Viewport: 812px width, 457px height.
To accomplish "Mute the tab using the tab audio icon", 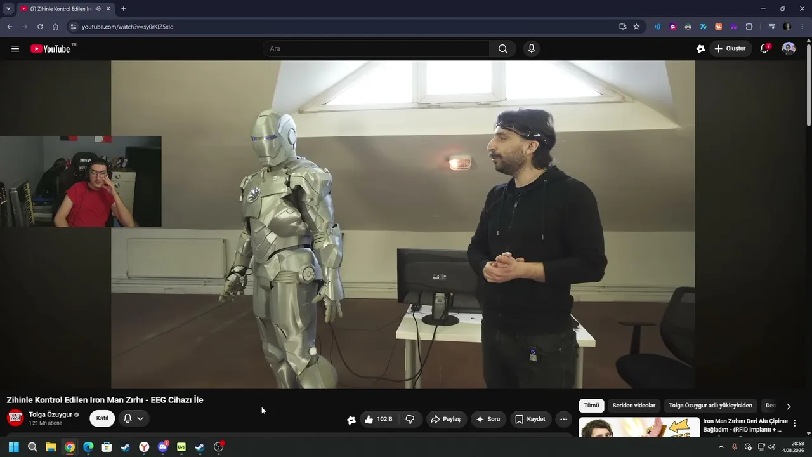I will click(98, 9).
